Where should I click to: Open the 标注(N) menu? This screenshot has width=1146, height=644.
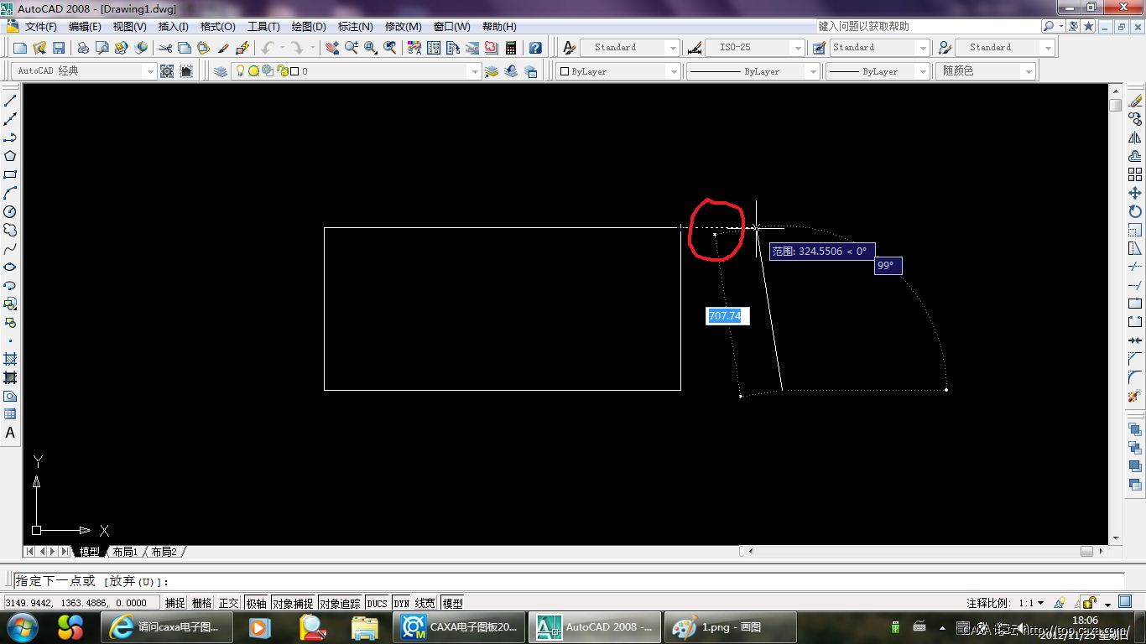(x=356, y=26)
